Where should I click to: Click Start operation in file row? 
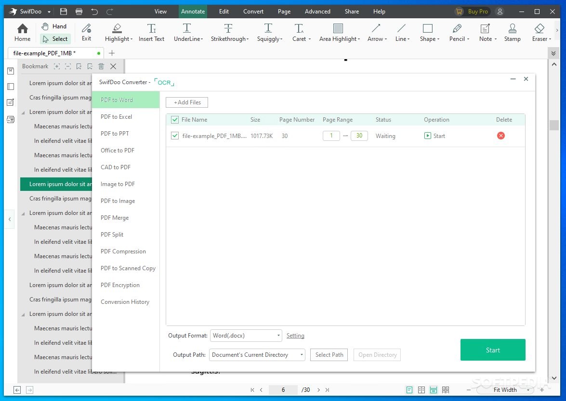point(434,136)
